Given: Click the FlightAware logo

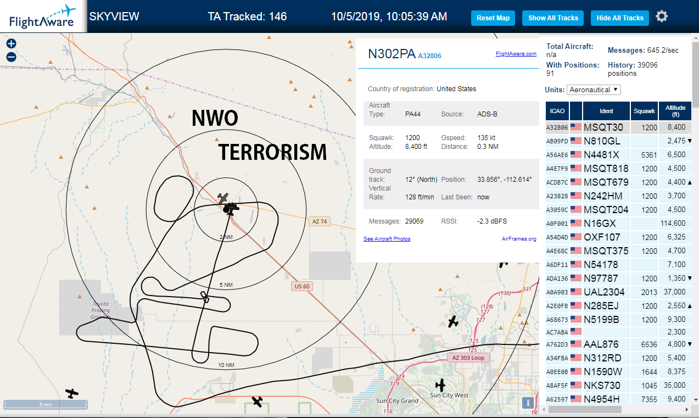Looking at the screenshot, I should pos(43,16).
